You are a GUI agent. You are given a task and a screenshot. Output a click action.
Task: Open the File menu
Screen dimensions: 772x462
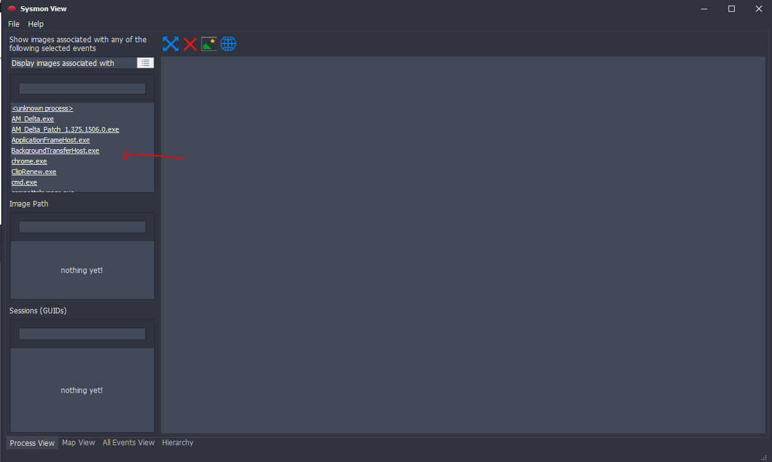(14, 24)
